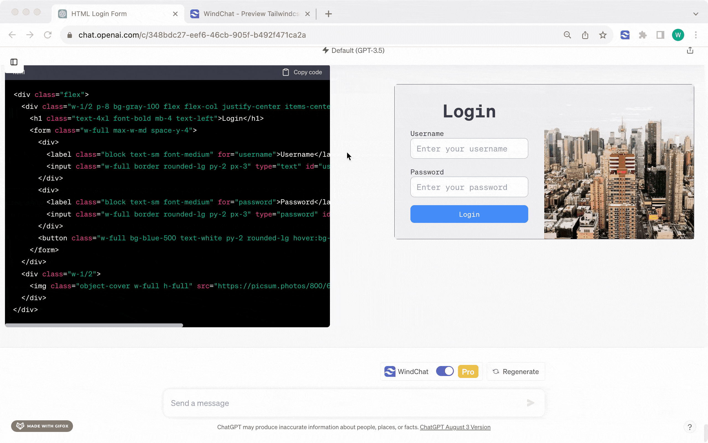Open the W profile avatar menu

[x=678, y=35]
